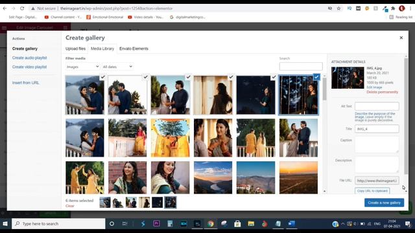Image resolution: width=415 pixels, height=233 pixels.
Task: Select Create gallery in Actions sidebar
Action: click(25, 49)
